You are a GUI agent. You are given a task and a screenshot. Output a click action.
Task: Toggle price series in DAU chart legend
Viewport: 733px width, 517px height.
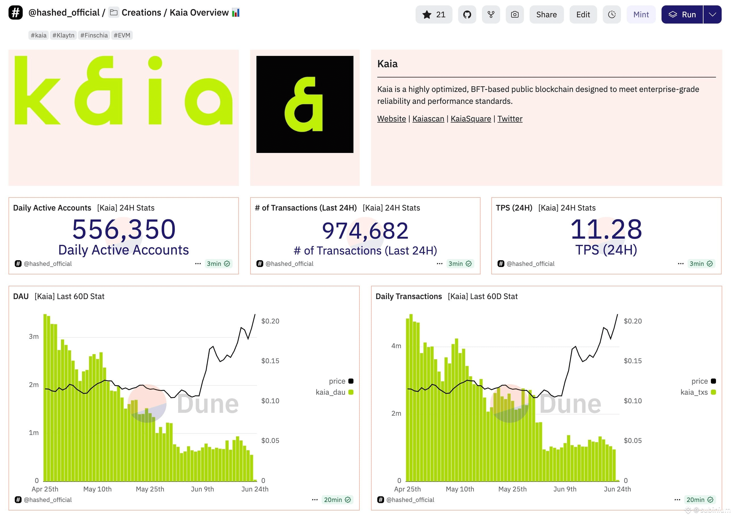[x=341, y=381]
